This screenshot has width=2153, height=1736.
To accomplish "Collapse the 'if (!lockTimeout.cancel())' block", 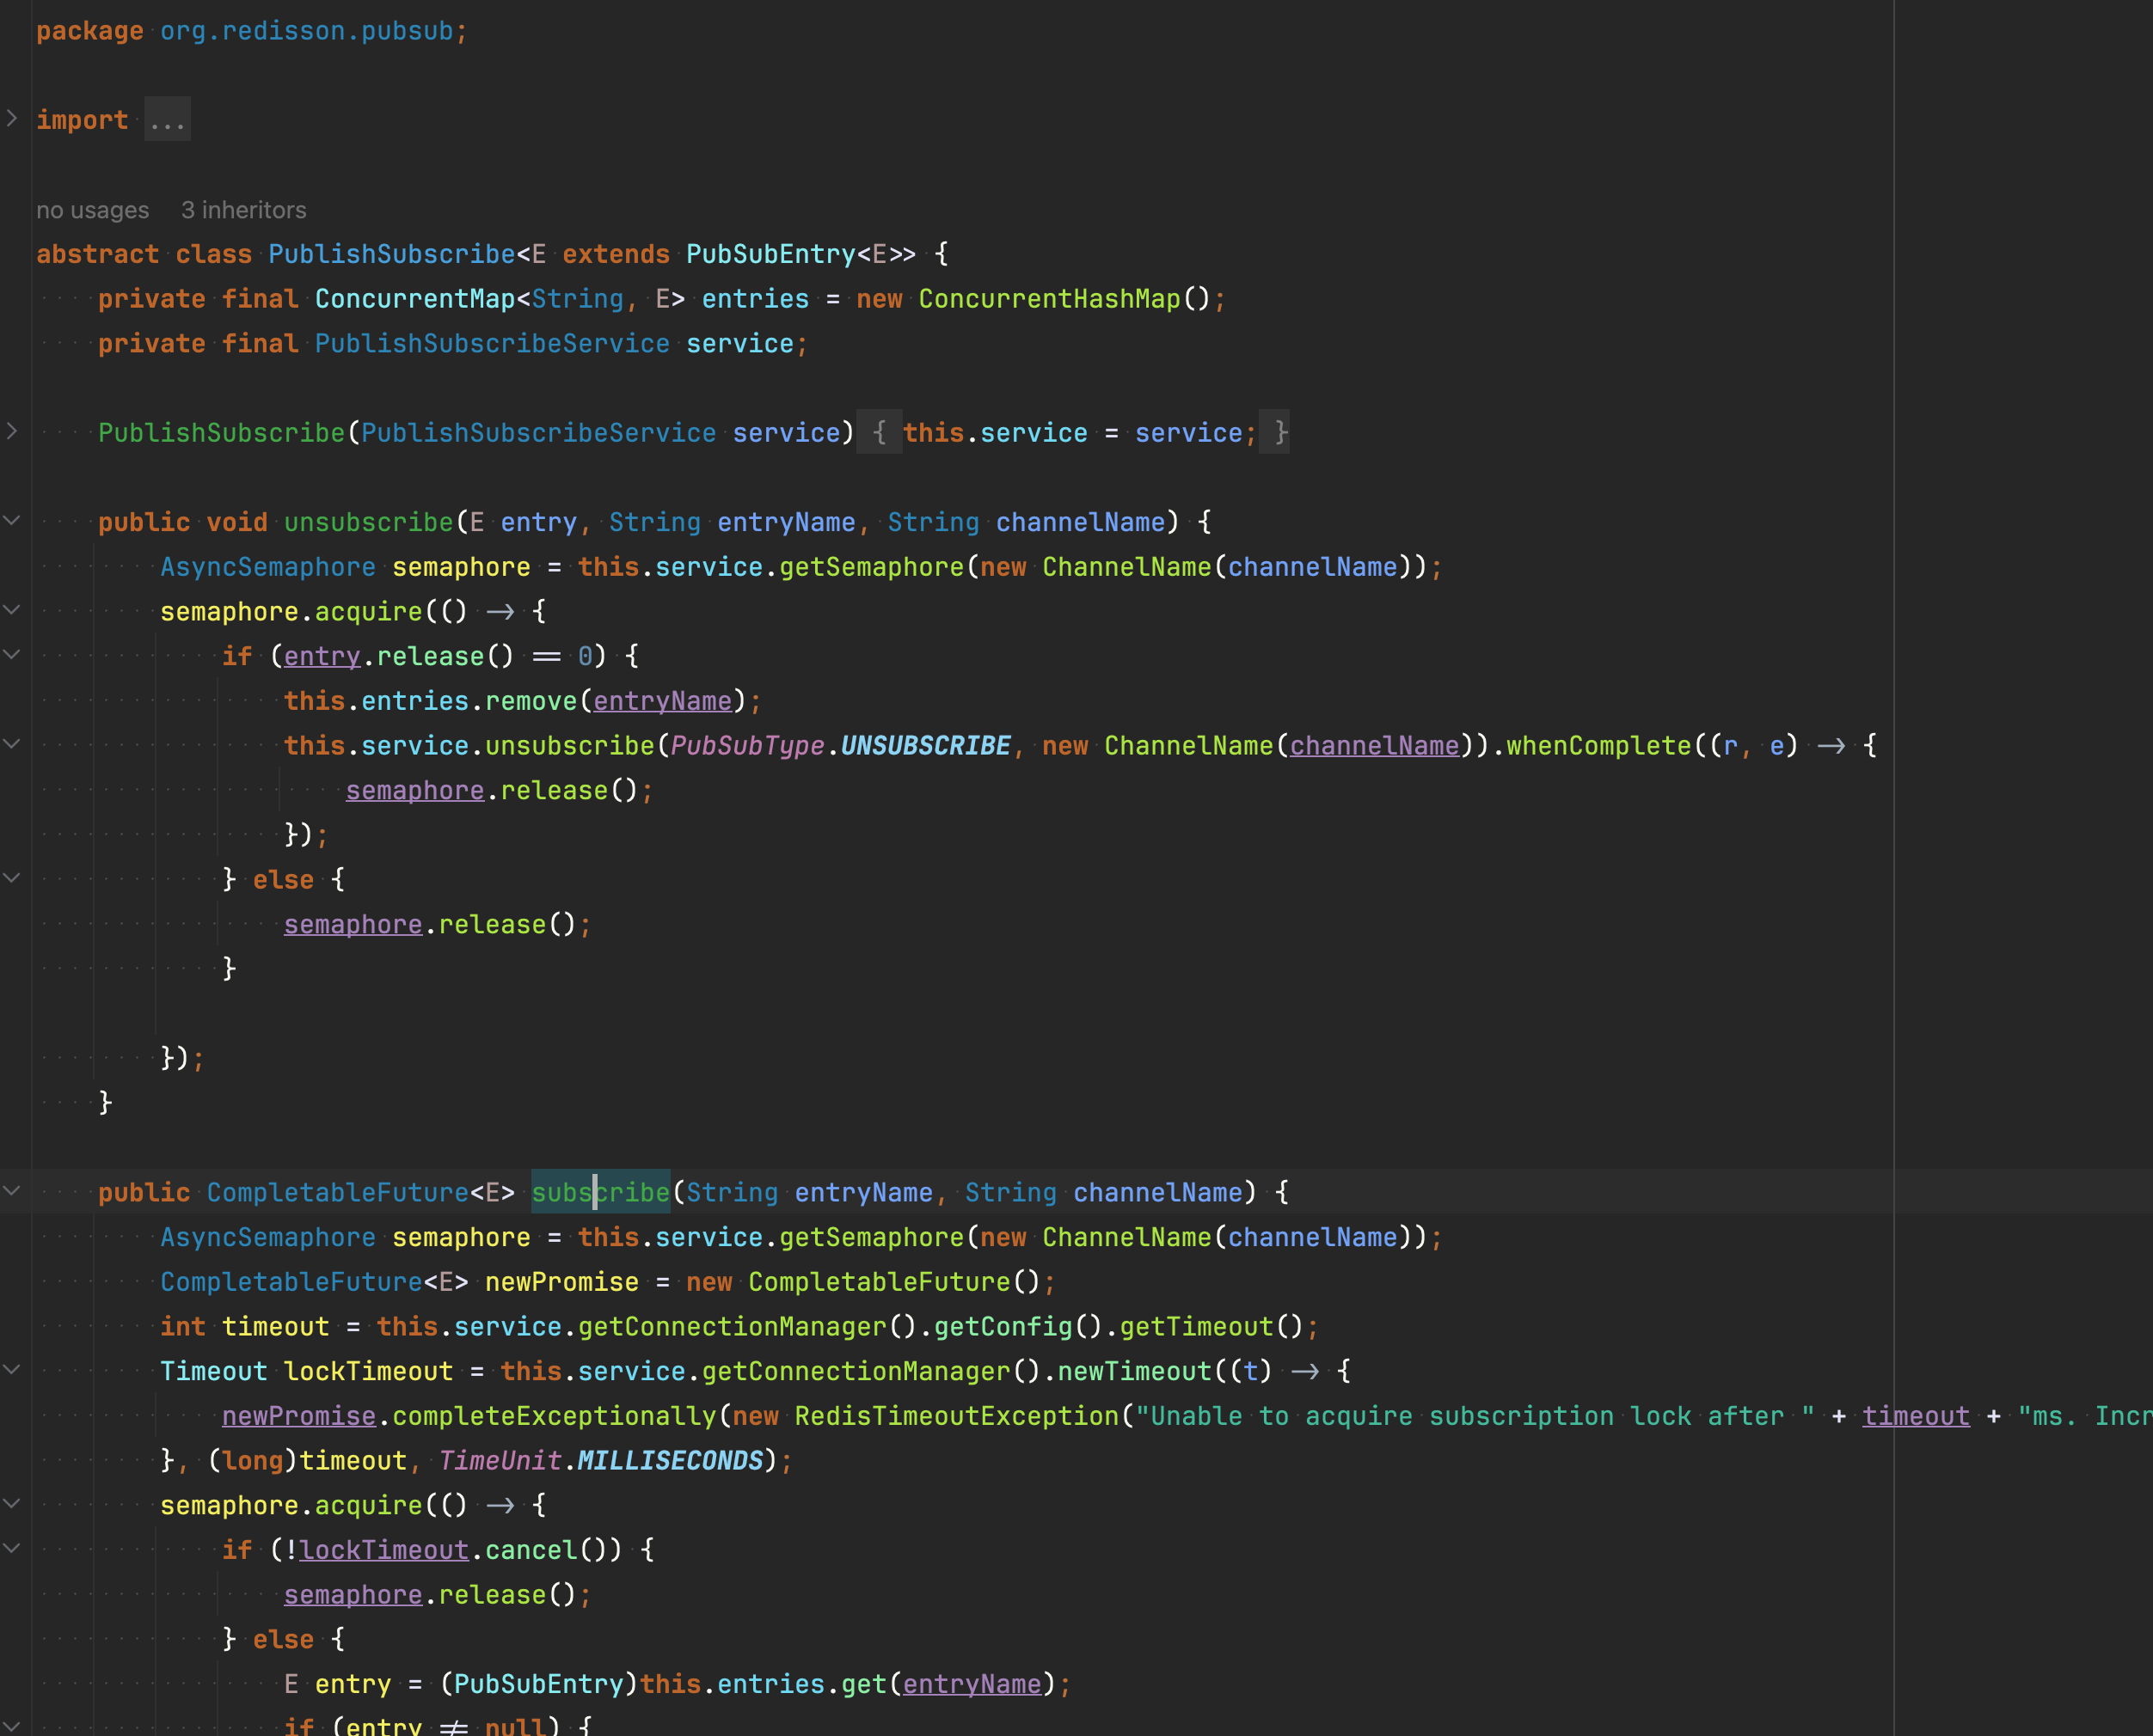I will click(x=12, y=1549).
